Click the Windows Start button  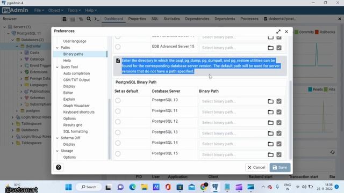point(68,187)
